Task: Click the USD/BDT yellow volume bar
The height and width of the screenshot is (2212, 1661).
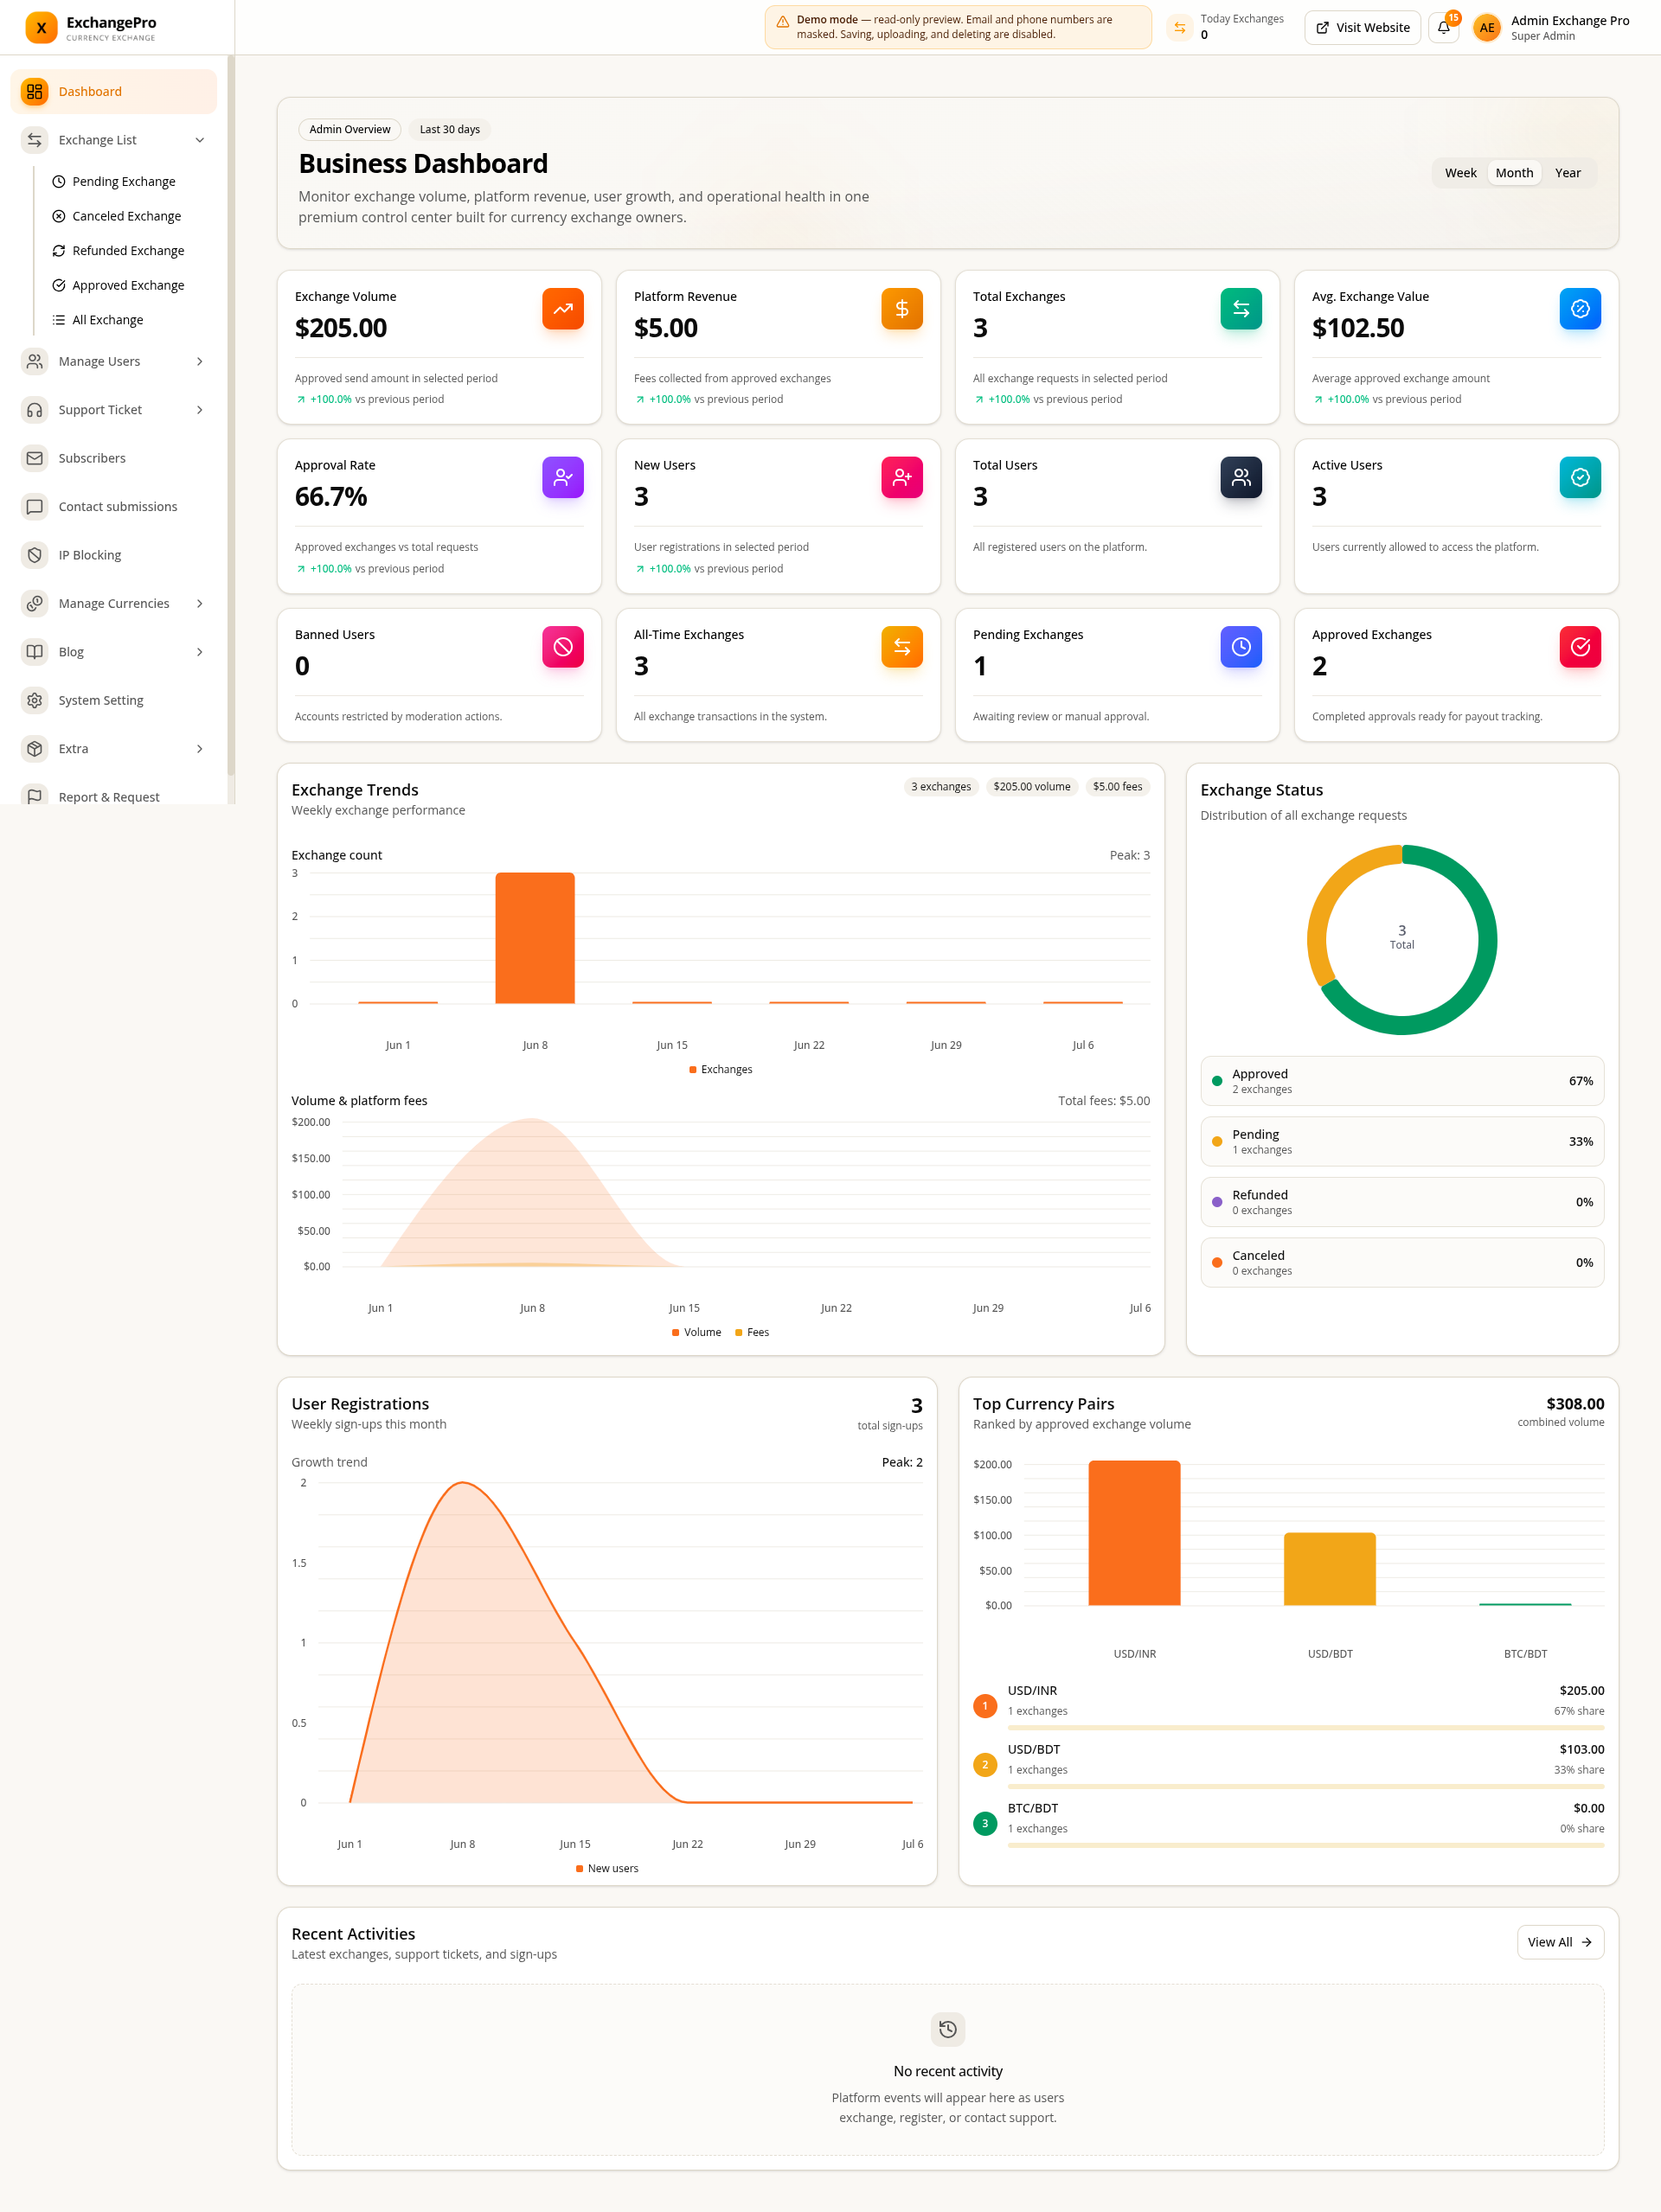Action: (x=1330, y=1569)
